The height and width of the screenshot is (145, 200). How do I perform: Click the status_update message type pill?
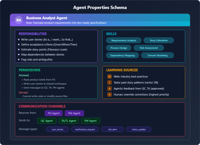(139, 129)
